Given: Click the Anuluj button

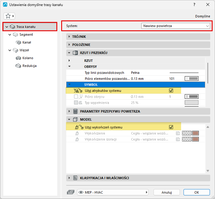Looking at the screenshot, I should click(167, 192).
